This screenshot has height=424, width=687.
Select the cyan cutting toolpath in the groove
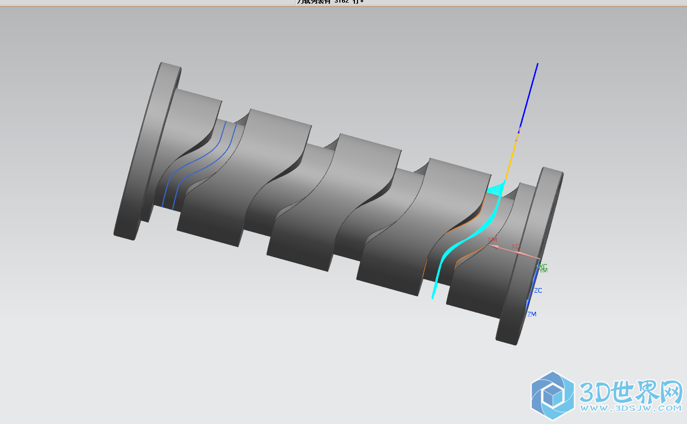point(467,239)
